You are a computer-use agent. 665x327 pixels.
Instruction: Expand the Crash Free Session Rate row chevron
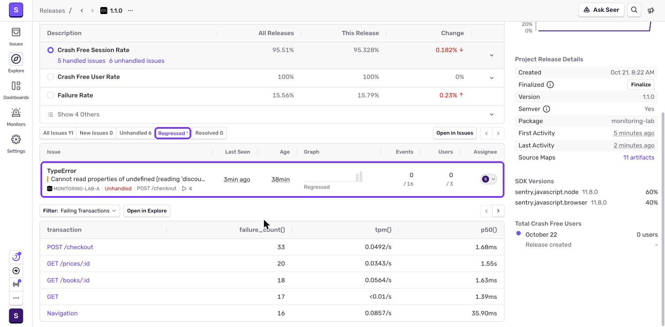click(492, 55)
